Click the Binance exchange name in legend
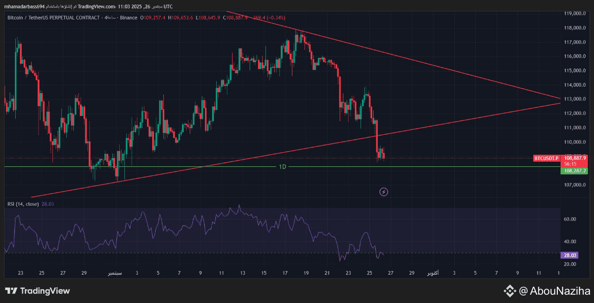594x303 pixels. 129,18
